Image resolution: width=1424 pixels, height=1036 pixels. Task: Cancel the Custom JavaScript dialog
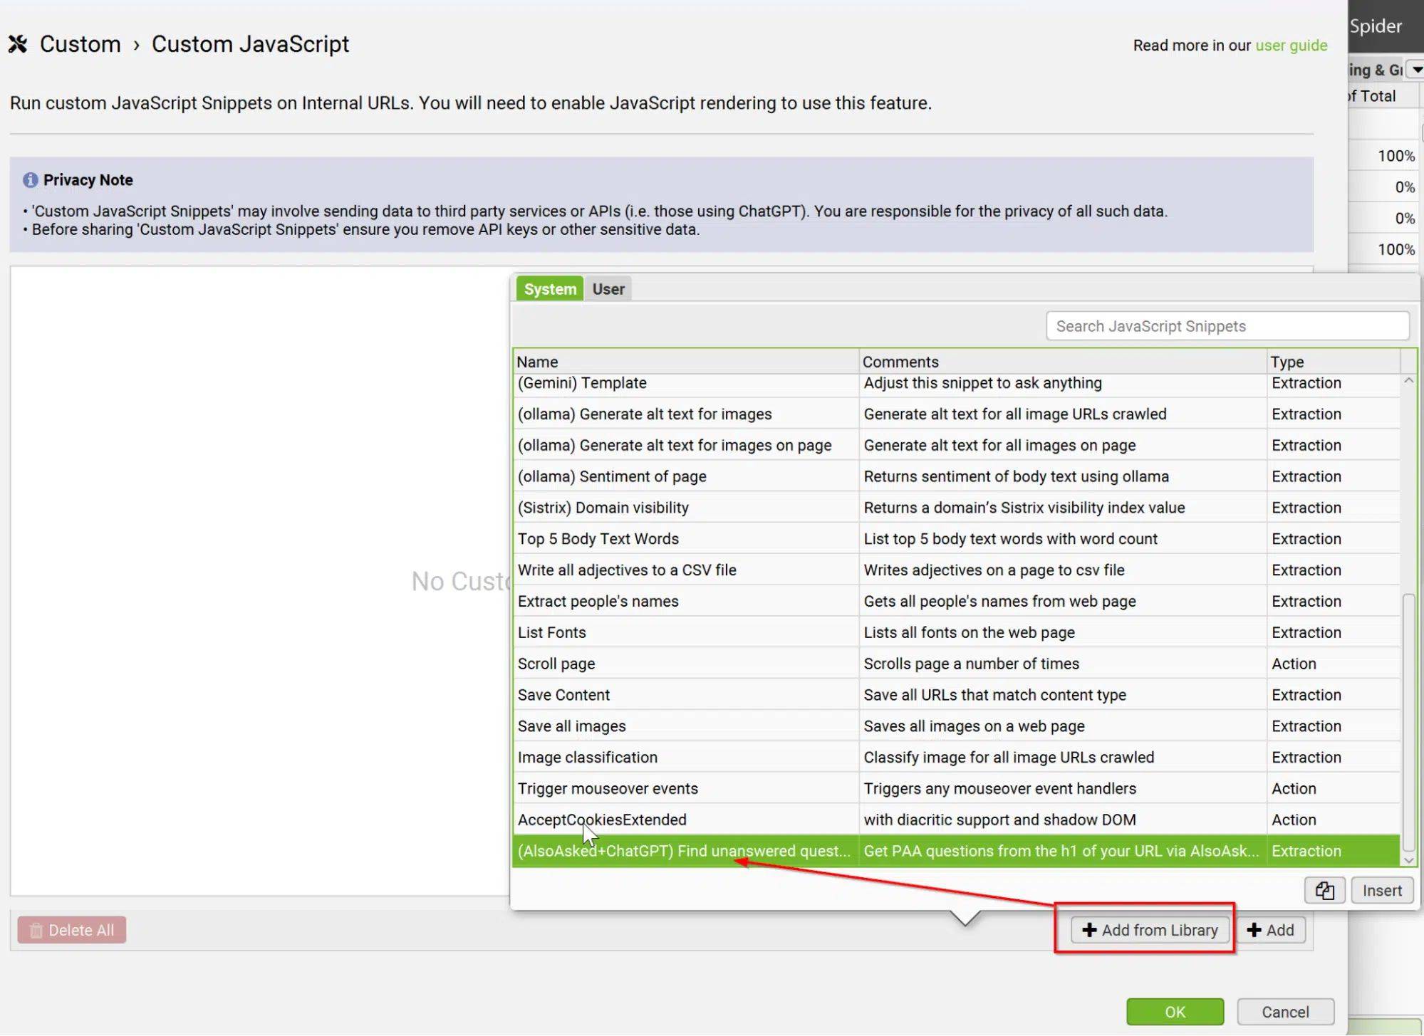point(1284,1012)
